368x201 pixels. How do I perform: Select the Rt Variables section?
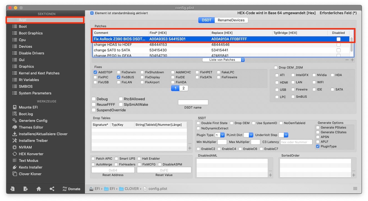coord(29,80)
